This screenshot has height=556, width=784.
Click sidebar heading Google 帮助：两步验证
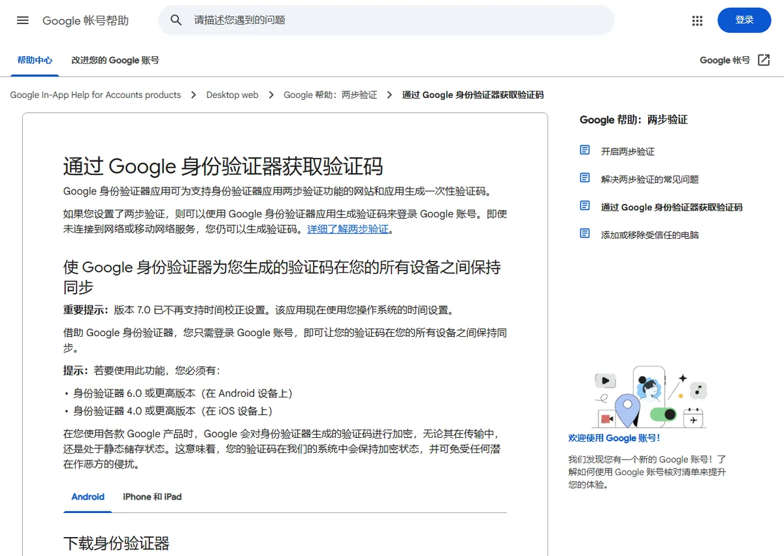[634, 120]
